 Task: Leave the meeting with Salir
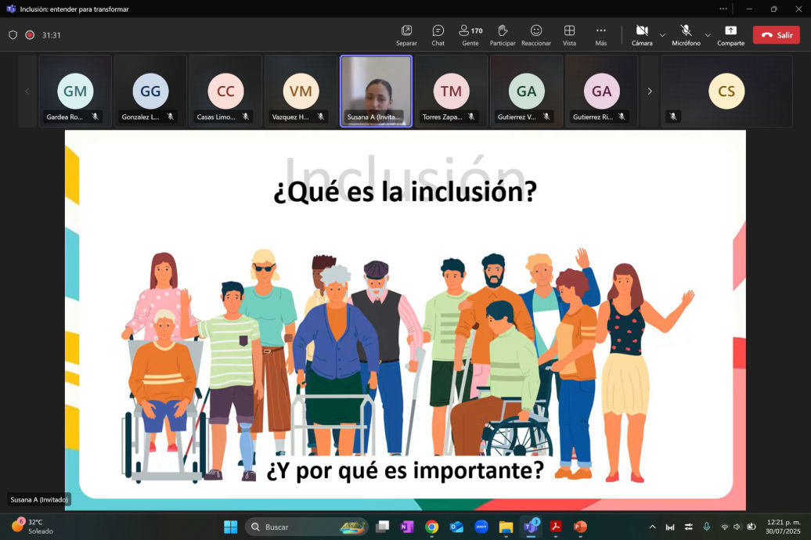(776, 34)
